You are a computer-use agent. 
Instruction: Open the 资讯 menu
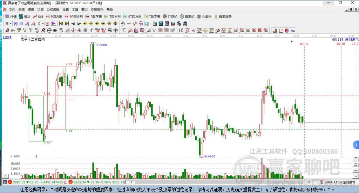[x=31, y=9]
